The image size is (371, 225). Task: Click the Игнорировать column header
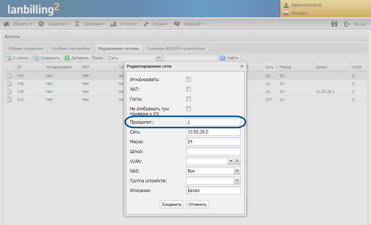[x=62, y=67]
